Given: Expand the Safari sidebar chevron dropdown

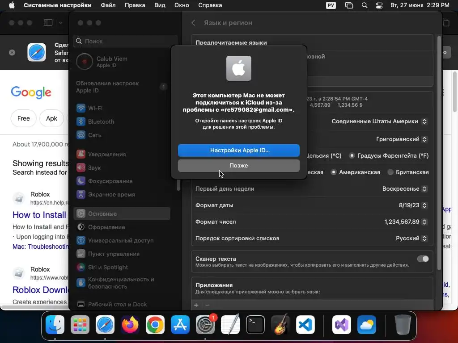Looking at the screenshot, I should pyautogui.click(x=60, y=23).
